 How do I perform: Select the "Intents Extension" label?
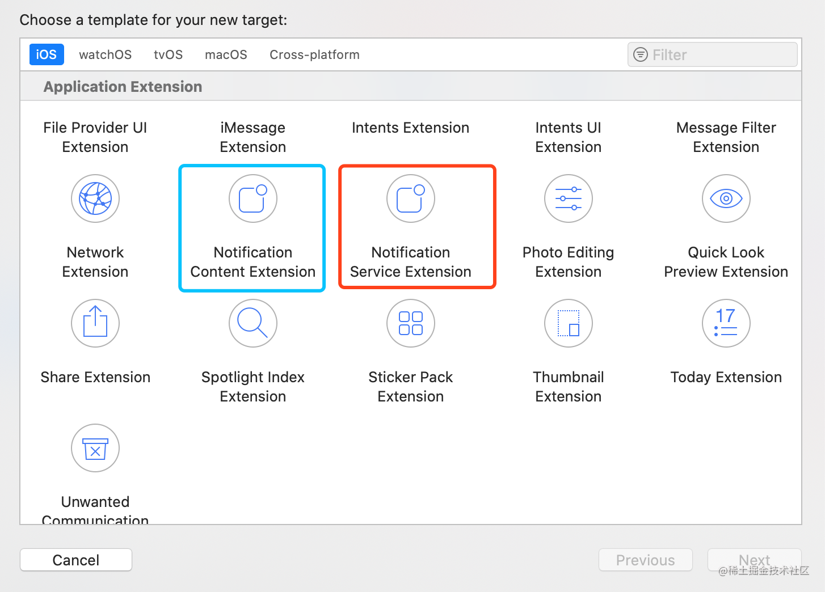[411, 128]
